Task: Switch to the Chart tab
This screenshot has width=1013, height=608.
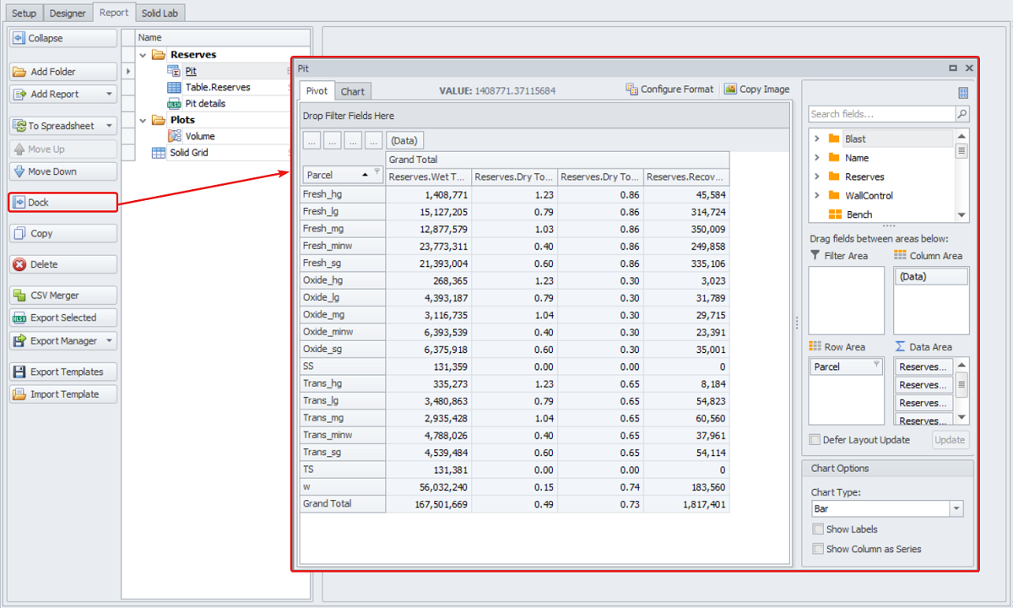Action: 353,91
